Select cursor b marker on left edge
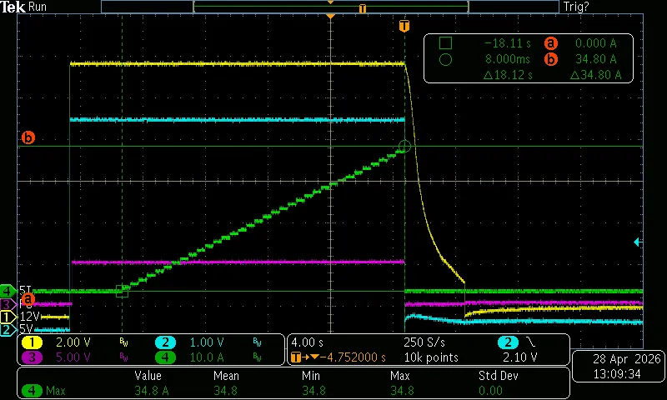 tap(28, 138)
